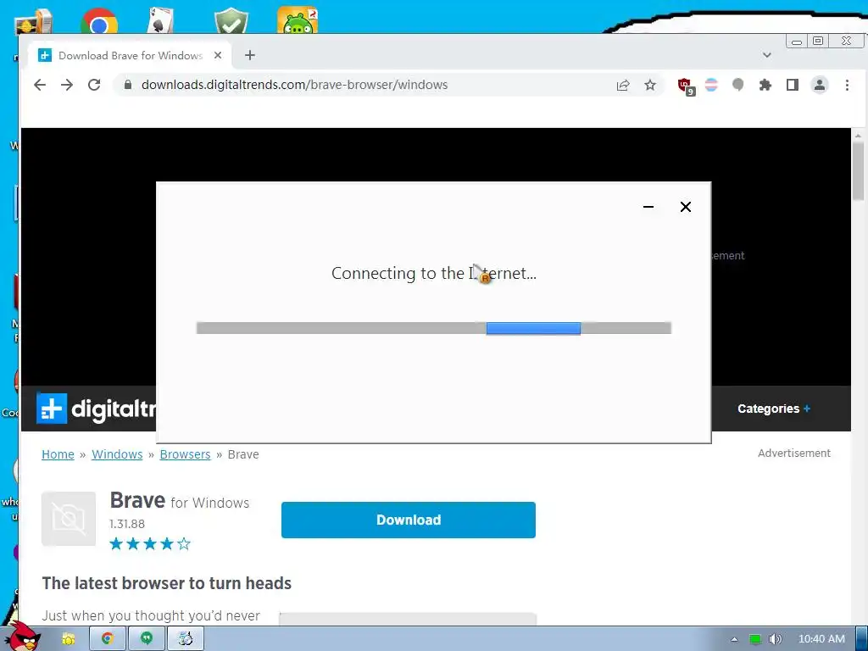Show hidden system tray icons

[x=734, y=639]
